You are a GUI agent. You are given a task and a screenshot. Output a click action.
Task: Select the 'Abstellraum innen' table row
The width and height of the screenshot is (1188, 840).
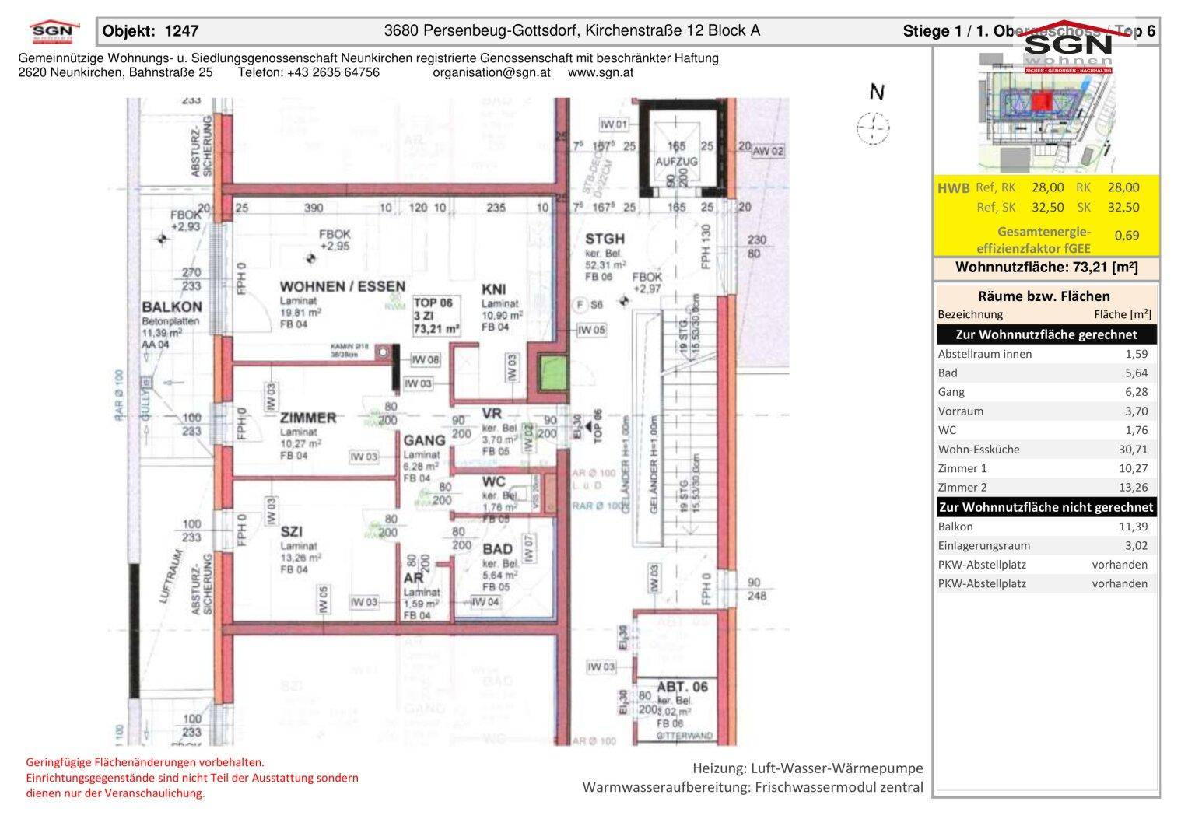point(1046,354)
